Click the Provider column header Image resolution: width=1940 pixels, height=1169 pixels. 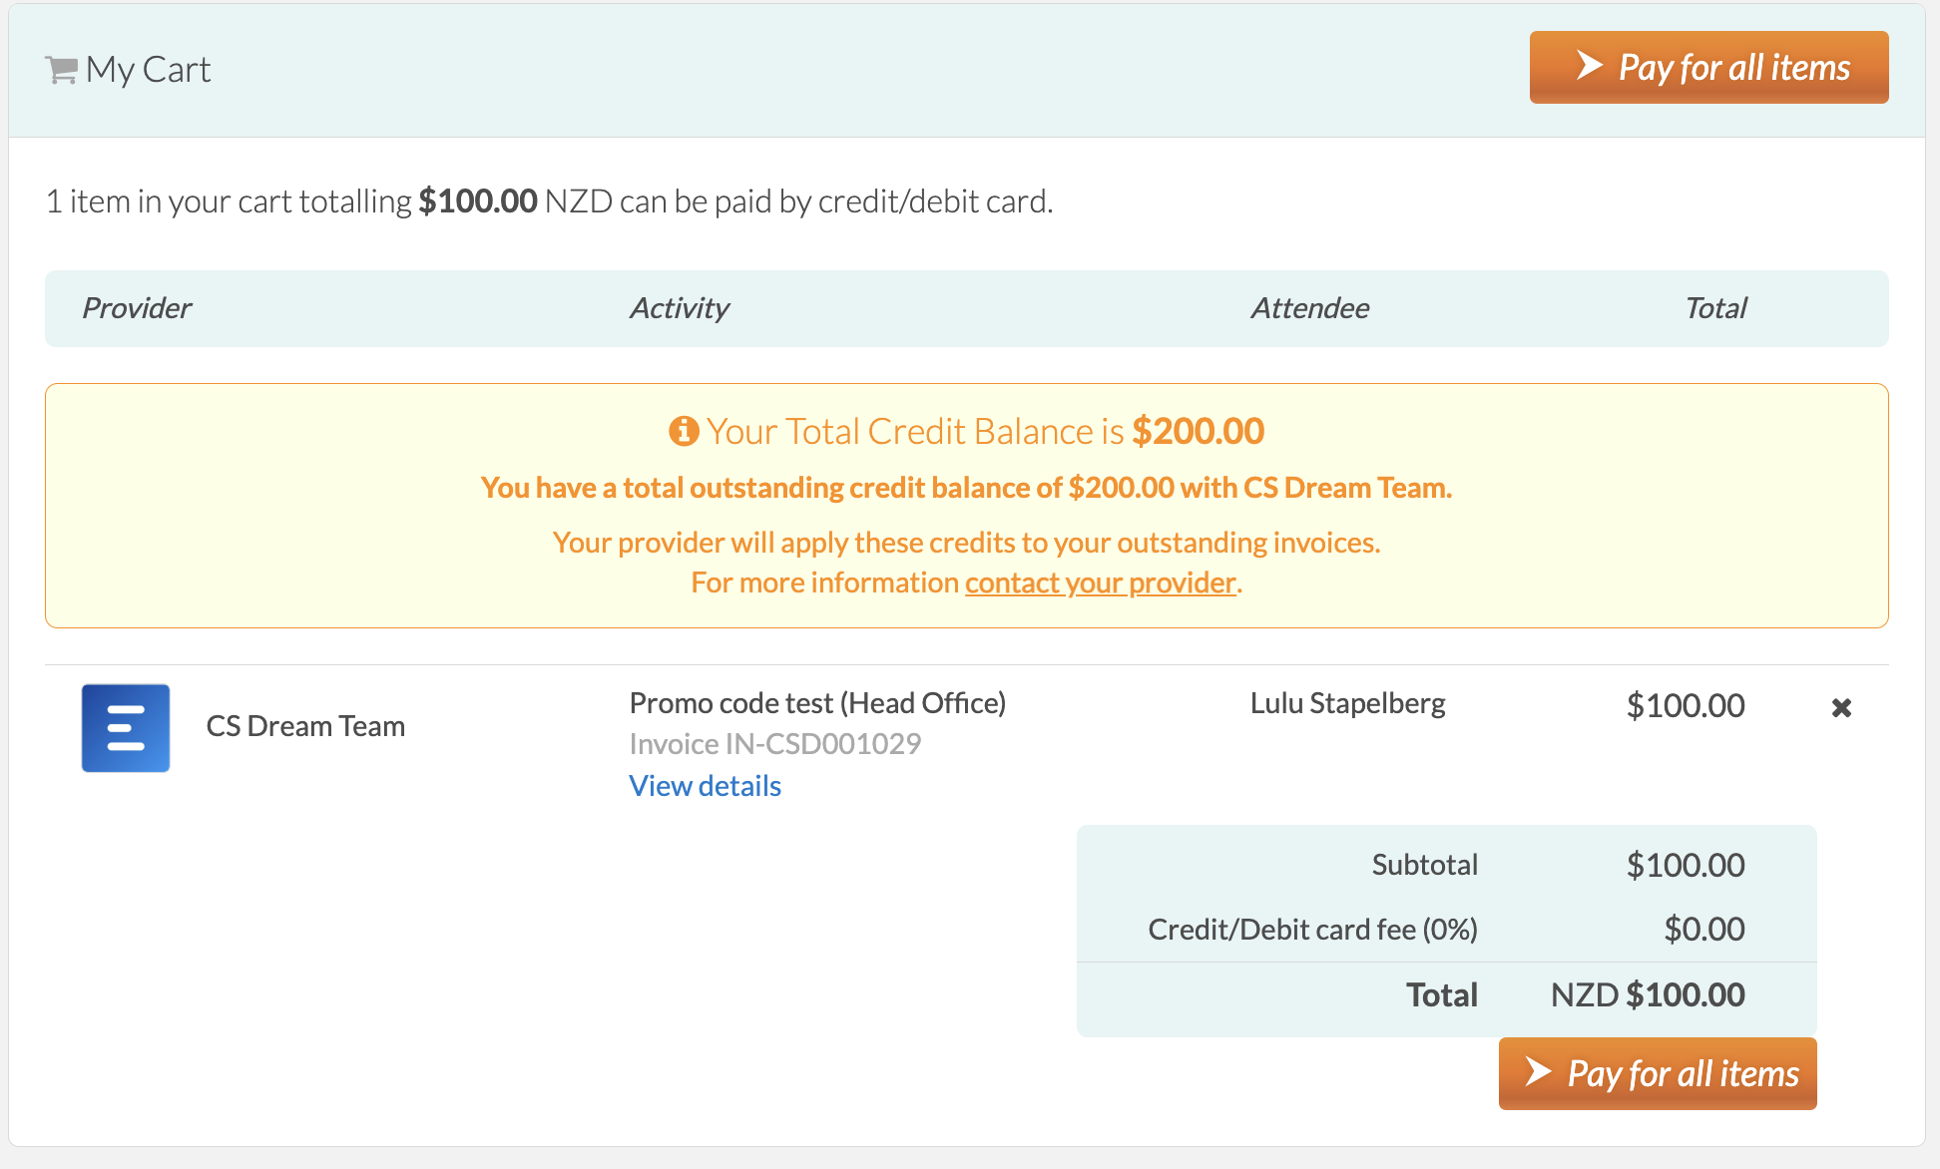tap(137, 308)
